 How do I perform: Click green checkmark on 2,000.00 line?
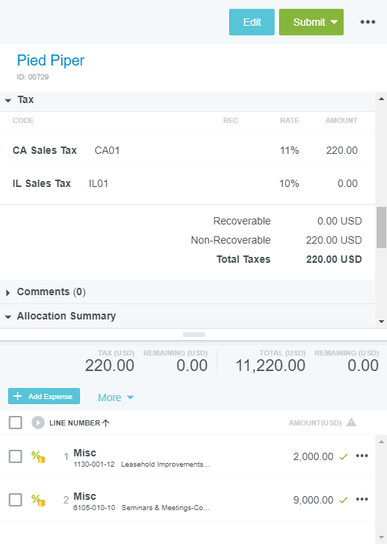(344, 456)
